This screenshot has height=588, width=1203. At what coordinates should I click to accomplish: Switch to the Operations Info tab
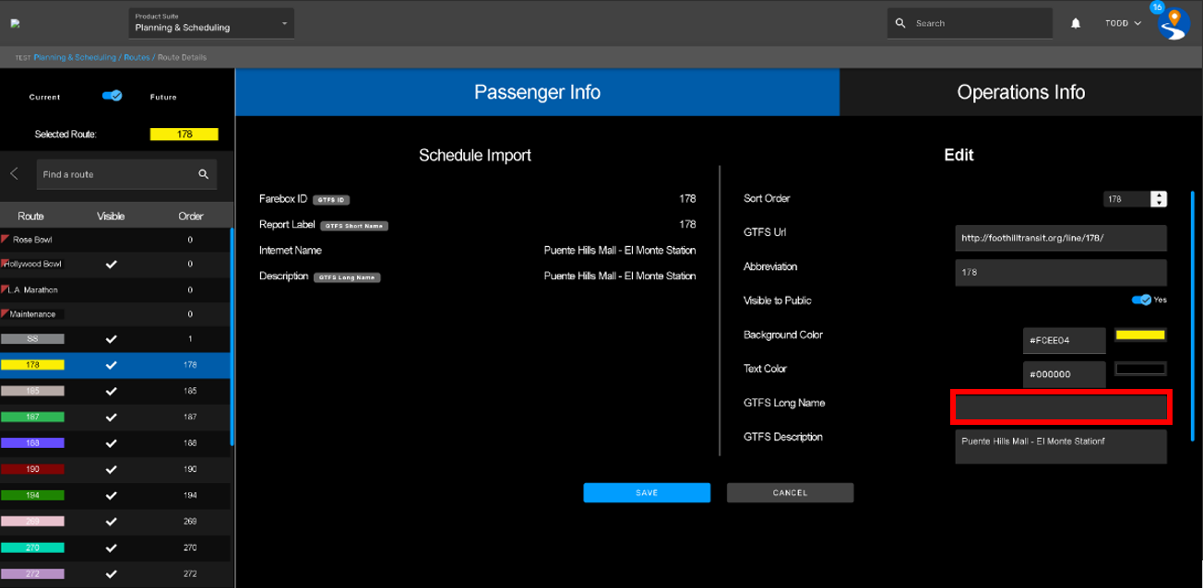[x=1020, y=92]
